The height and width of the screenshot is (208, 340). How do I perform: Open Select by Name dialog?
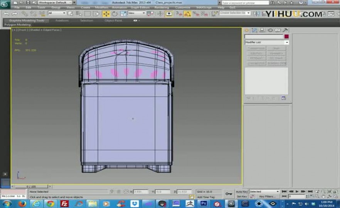pos(79,14)
